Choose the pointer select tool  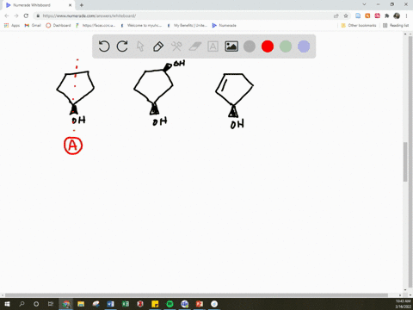[x=140, y=46]
